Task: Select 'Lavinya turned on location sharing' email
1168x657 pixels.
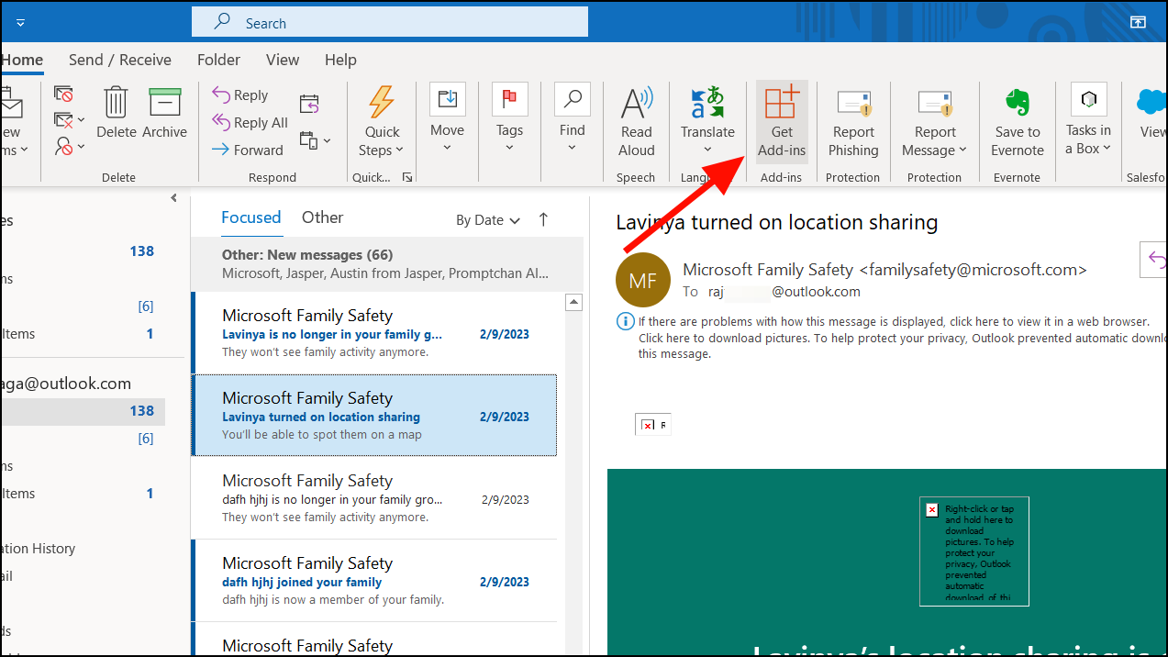Action: coord(374,416)
